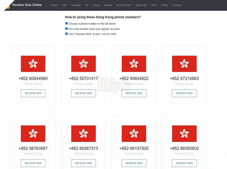The height and width of the screenshot is (169, 227).
Task: Click the flag icon for +852 55731417
Action: coord(83,64)
